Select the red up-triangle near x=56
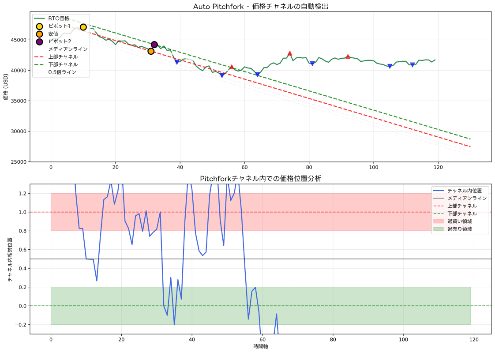 (232, 67)
